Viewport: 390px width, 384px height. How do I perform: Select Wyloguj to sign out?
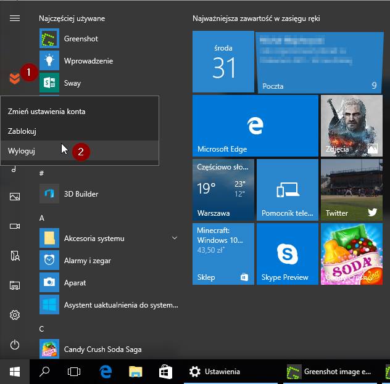80,150
